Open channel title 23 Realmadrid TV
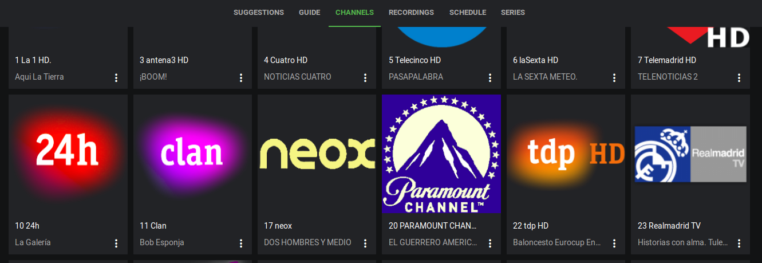The width and height of the screenshot is (762, 263). click(x=669, y=226)
